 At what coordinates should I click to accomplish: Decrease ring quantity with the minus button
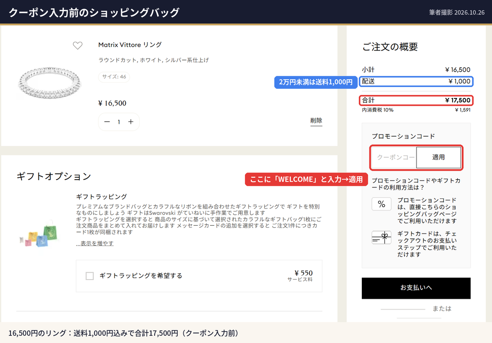[x=107, y=122]
